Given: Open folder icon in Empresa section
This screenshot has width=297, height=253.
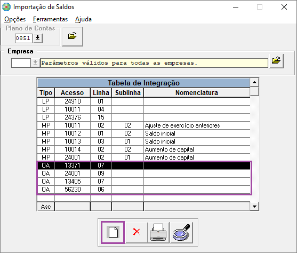Looking at the screenshot, I should pos(276,61).
